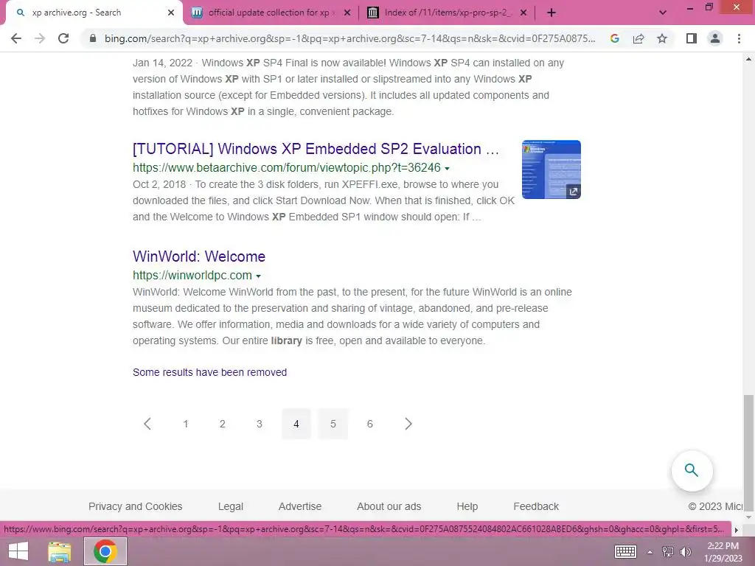Select current results page 4
This screenshot has width=755, height=566.
[296, 424]
